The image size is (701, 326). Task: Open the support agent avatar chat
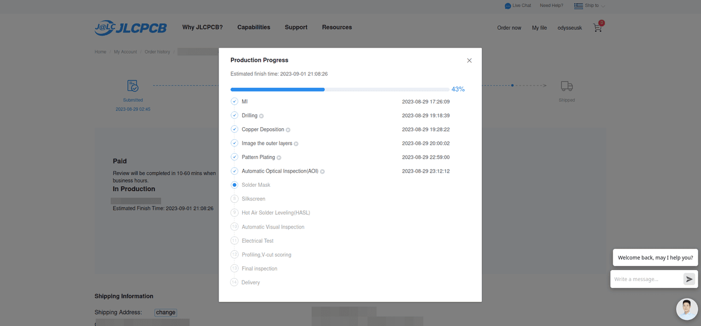click(x=687, y=309)
